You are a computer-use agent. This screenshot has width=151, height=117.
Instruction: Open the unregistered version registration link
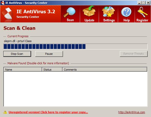(x=48, y=112)
